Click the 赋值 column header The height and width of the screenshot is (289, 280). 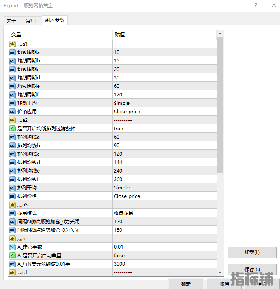tap(164, 35)
